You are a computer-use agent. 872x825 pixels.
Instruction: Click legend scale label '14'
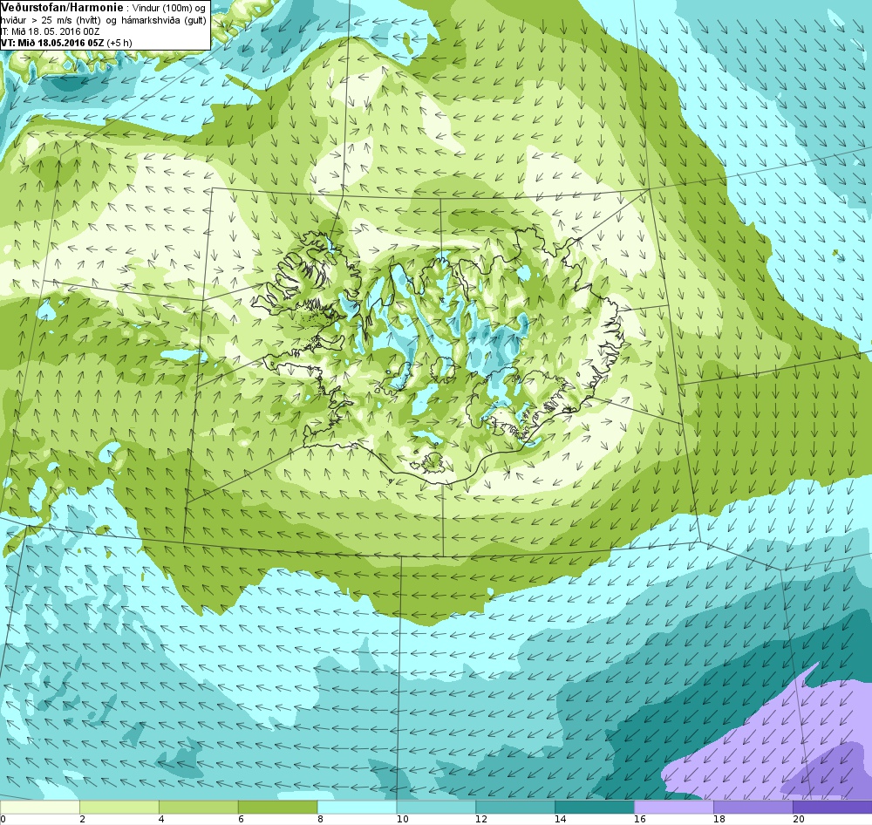561,819
